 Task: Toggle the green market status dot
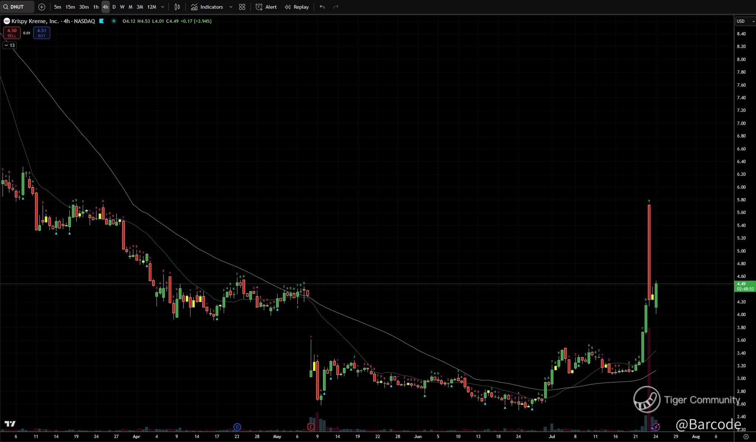(114, 21)
